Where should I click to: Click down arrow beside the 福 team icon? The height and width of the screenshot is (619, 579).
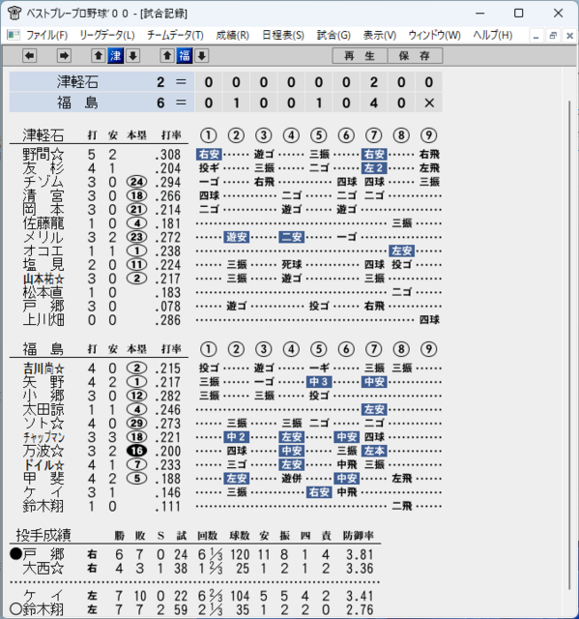202,56
